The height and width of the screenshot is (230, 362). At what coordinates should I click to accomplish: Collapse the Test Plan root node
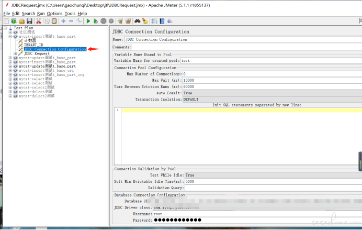(6, 28)
